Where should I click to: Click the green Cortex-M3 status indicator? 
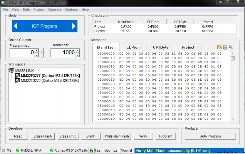(51, 150)
